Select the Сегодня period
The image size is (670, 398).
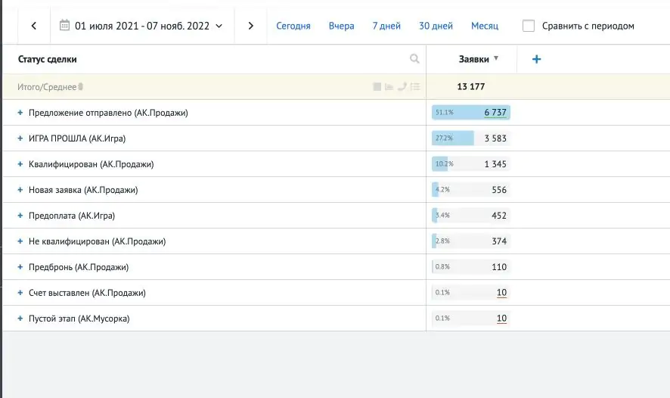[x=293, y=26]
